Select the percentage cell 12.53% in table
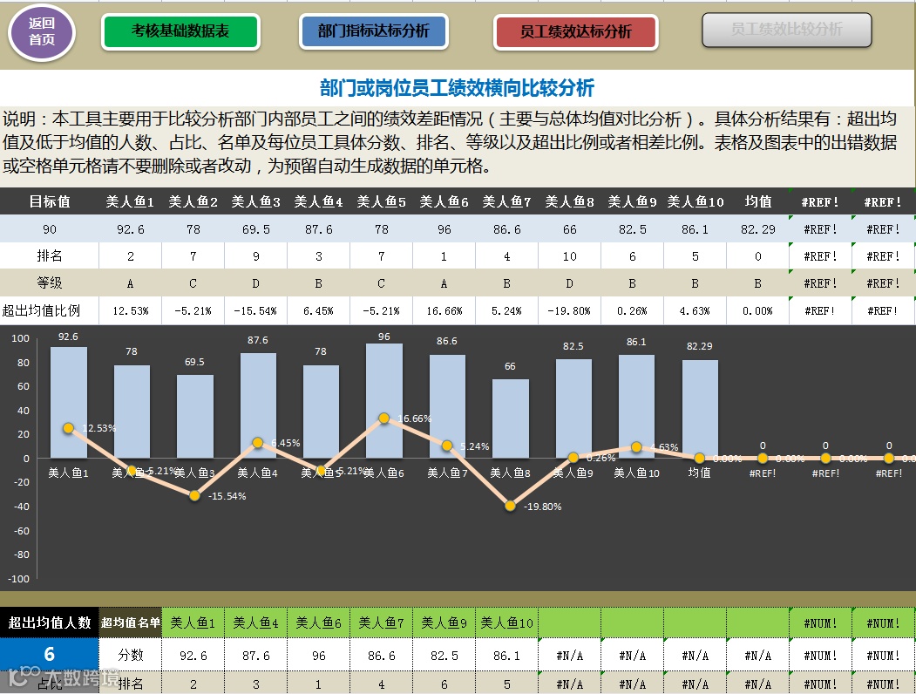 coord(130,310)
